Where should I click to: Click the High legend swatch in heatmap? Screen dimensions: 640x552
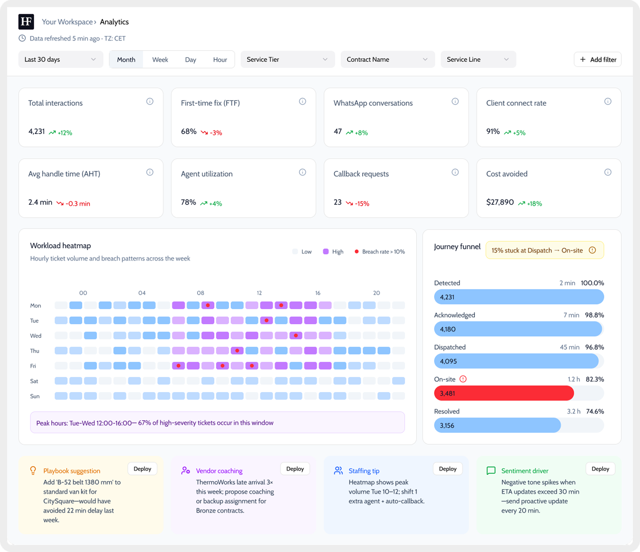(x=326, y=252)
